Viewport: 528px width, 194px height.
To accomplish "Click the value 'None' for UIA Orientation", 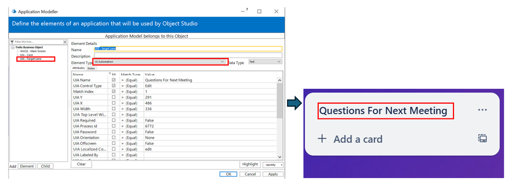I will click(150, 137).
